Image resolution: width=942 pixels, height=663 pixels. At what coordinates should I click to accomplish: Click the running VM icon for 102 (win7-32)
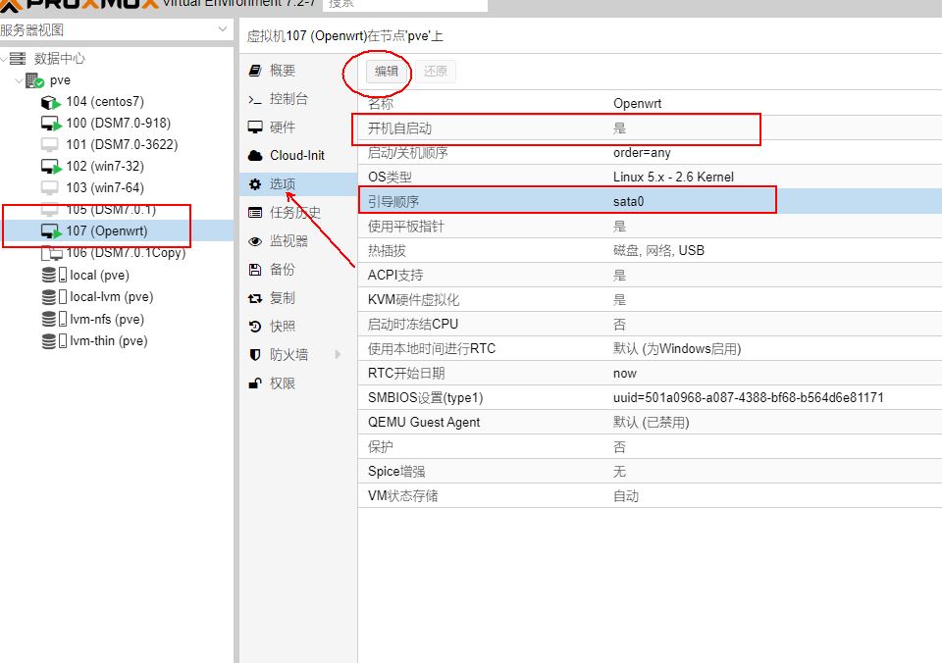click(x=51, y=167)
